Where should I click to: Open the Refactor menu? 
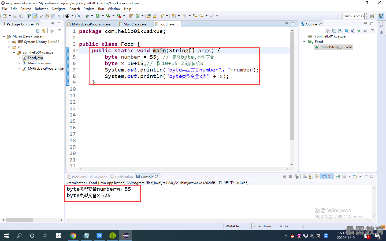41,9
